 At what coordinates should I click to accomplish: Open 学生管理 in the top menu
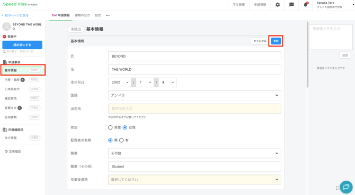click(x=238, y=5)
